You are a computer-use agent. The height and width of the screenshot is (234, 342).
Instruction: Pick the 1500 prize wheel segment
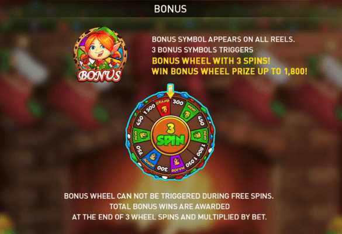point(149,109)
